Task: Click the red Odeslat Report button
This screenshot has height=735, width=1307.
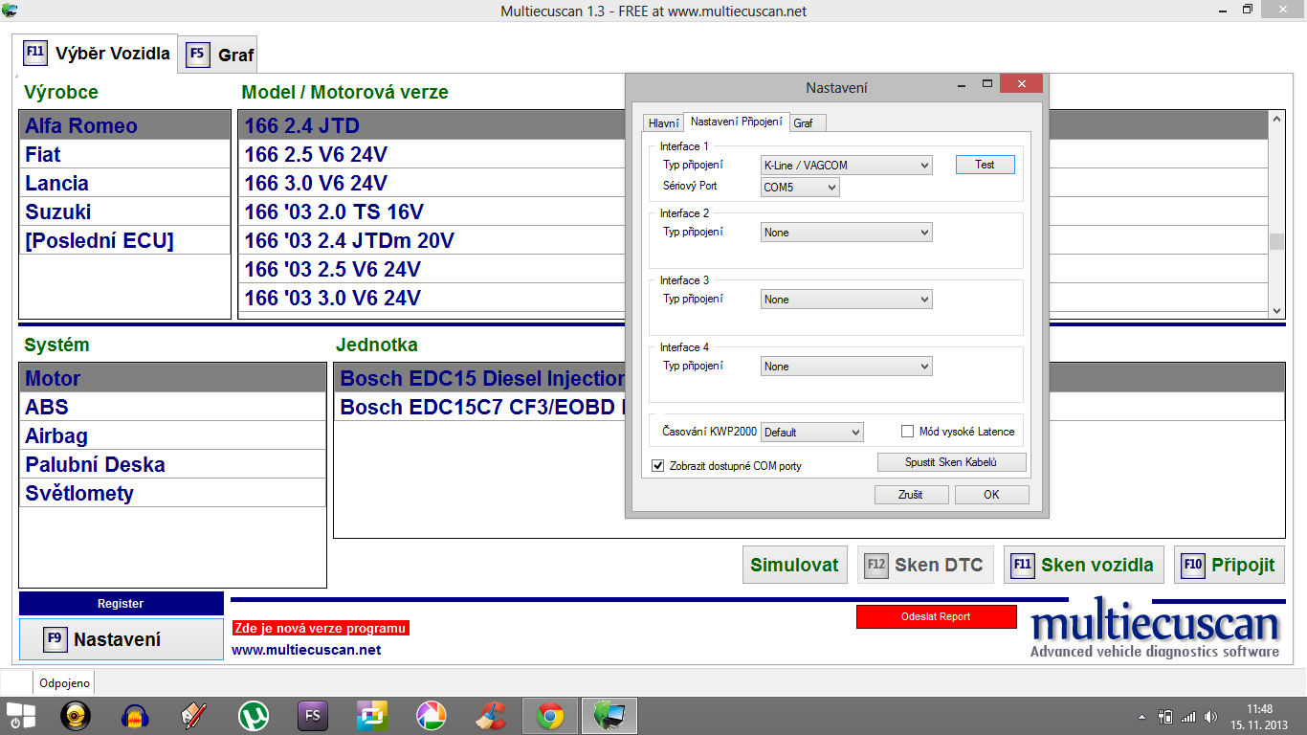Action: tap(936, 617)
